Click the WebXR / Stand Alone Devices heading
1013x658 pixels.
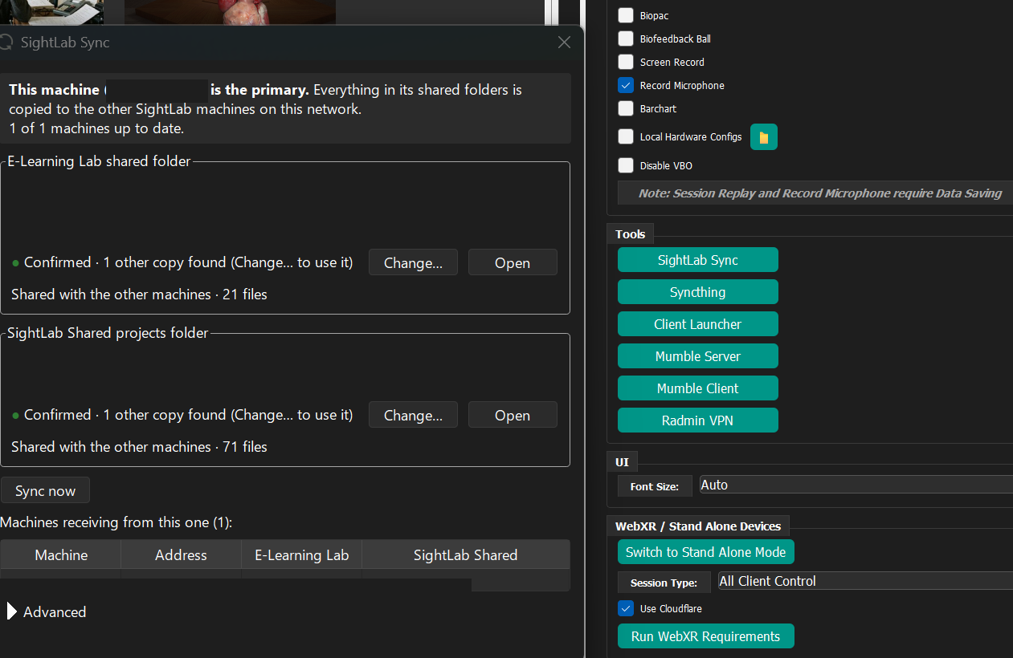[698, 526]
